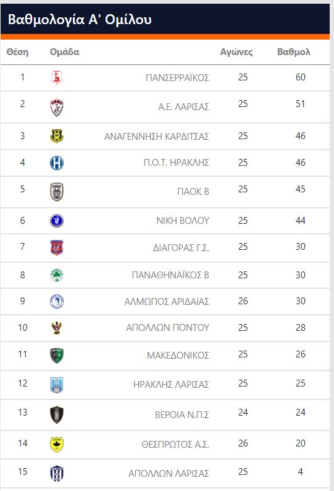Select the ΠΑΝΑΘΗΝΑΪΚΟΣ Β shamrock logo

click(57, 275)
